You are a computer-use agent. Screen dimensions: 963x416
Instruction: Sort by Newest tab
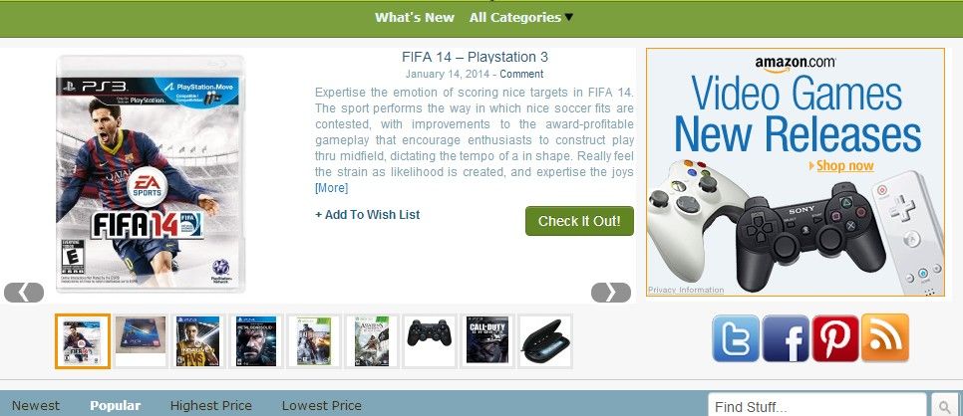click(x=36, y=406)
